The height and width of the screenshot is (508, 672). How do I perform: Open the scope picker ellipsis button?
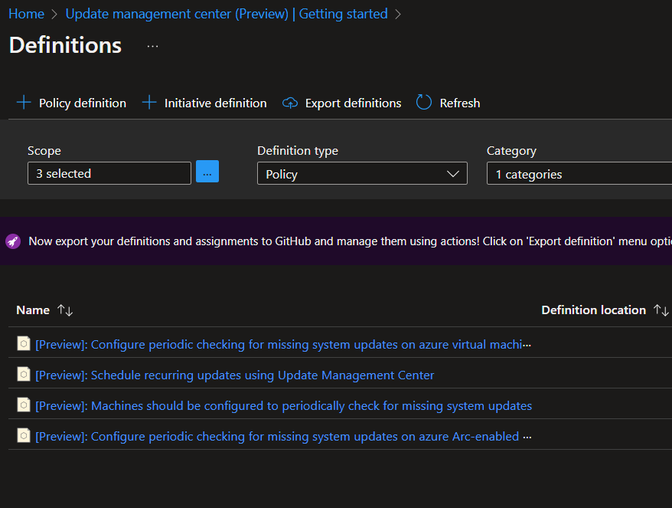point(207,172)
